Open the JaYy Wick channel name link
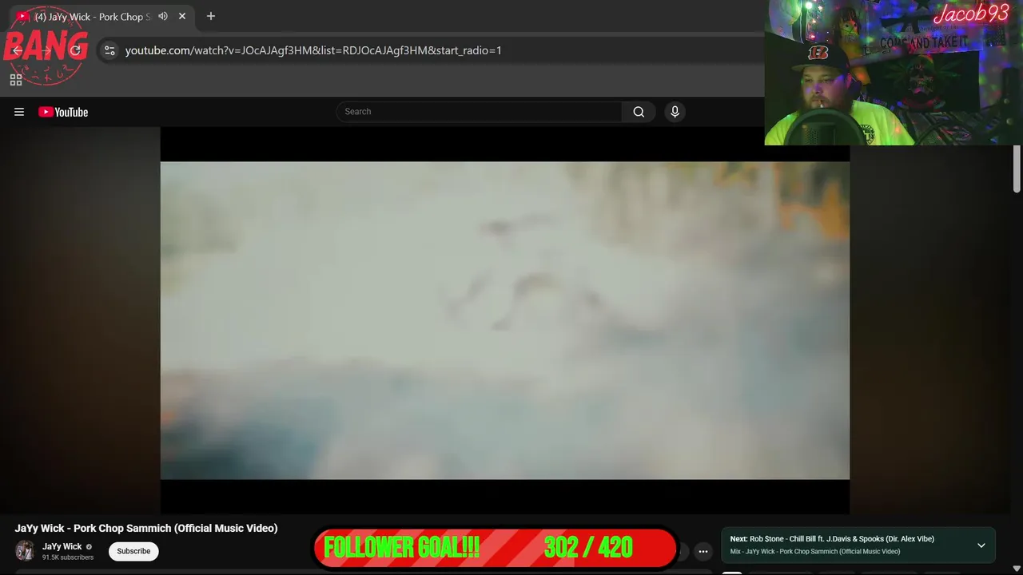 click(x=62, y=547)
